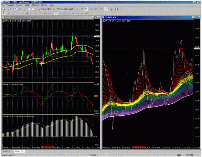Open the Inserisci menu
The image size is (202, 157).
[x=19, y=5]
